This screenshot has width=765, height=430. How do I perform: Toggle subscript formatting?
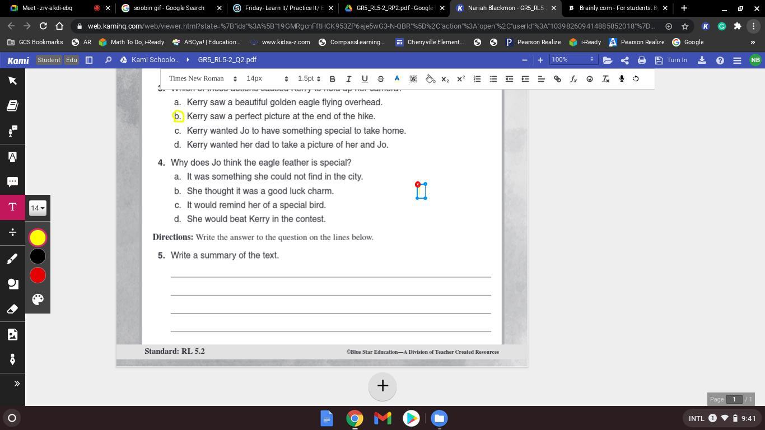[x=445, y=79]
